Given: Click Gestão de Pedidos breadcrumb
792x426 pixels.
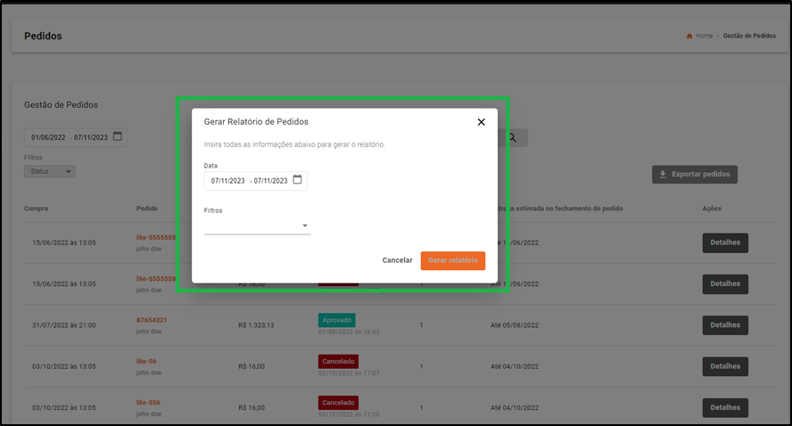Looking at the screenshot, I should (x=749, y=36).
